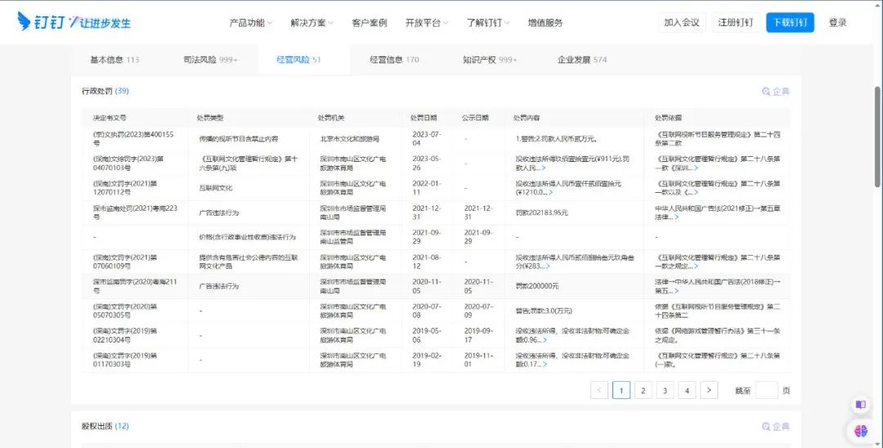This screenshot has height=448, width=883.
Task: Click the 注册钉钉 button
Action: [736, 23]
